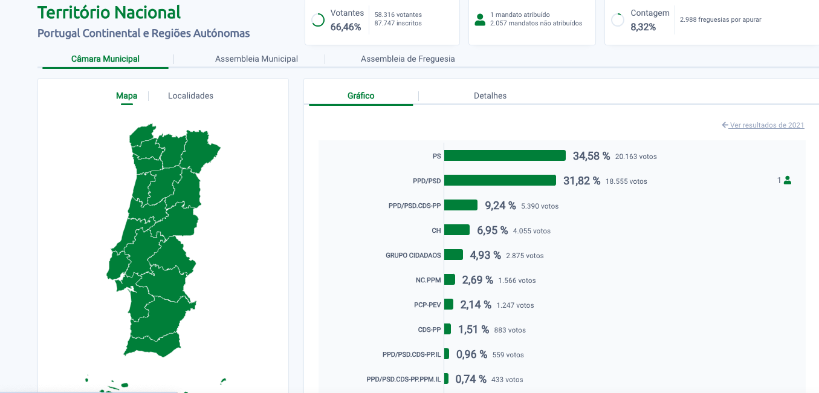Switch to Assembleia de Freguesia tab
The image size is (819, 393).
407,59
